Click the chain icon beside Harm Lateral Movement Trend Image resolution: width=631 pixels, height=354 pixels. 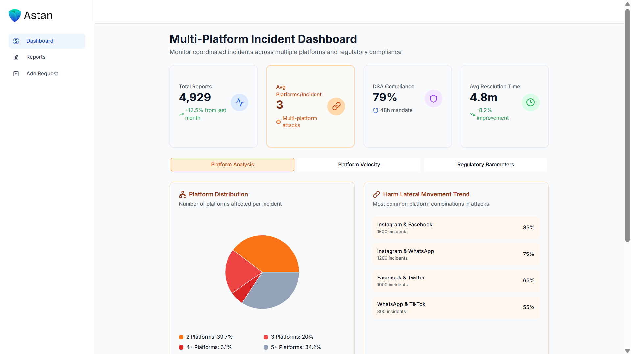click(376, 194)
